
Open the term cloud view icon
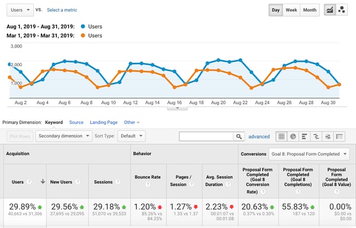tap(328, 136)
